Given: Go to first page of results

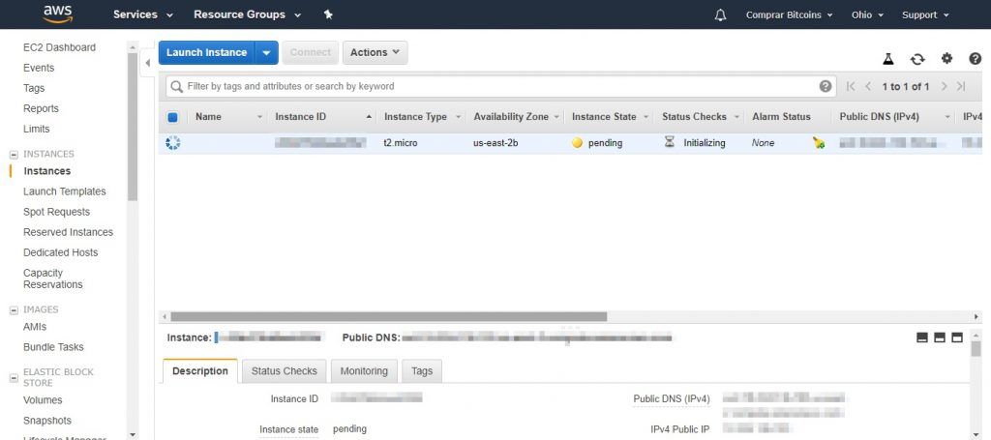Looking at the screenshot, I should point(851,86).
